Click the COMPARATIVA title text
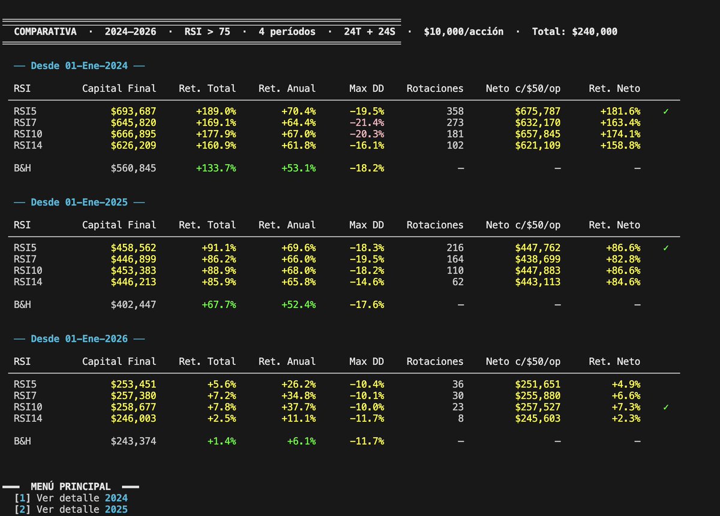 click(45, 31)
